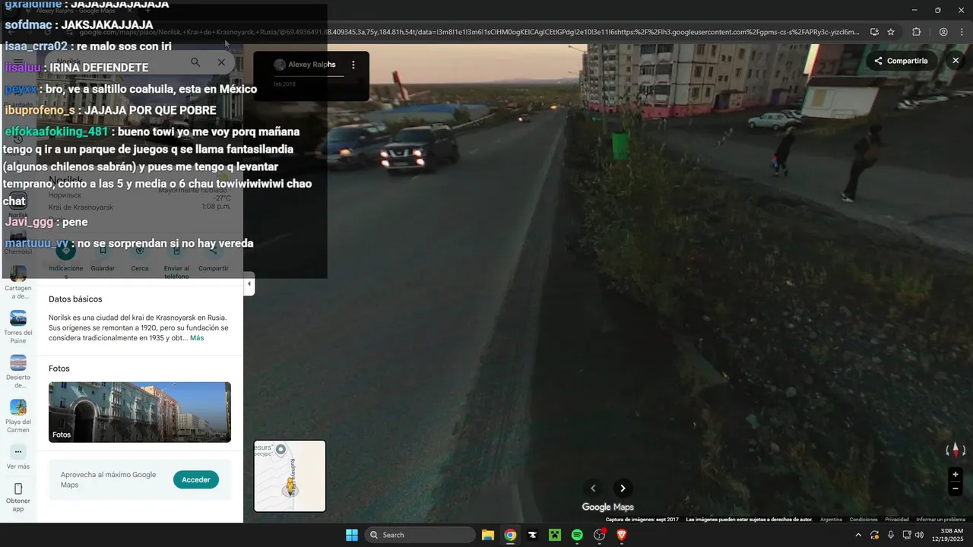Click microphone icon in system tray

tap(891, 535)
